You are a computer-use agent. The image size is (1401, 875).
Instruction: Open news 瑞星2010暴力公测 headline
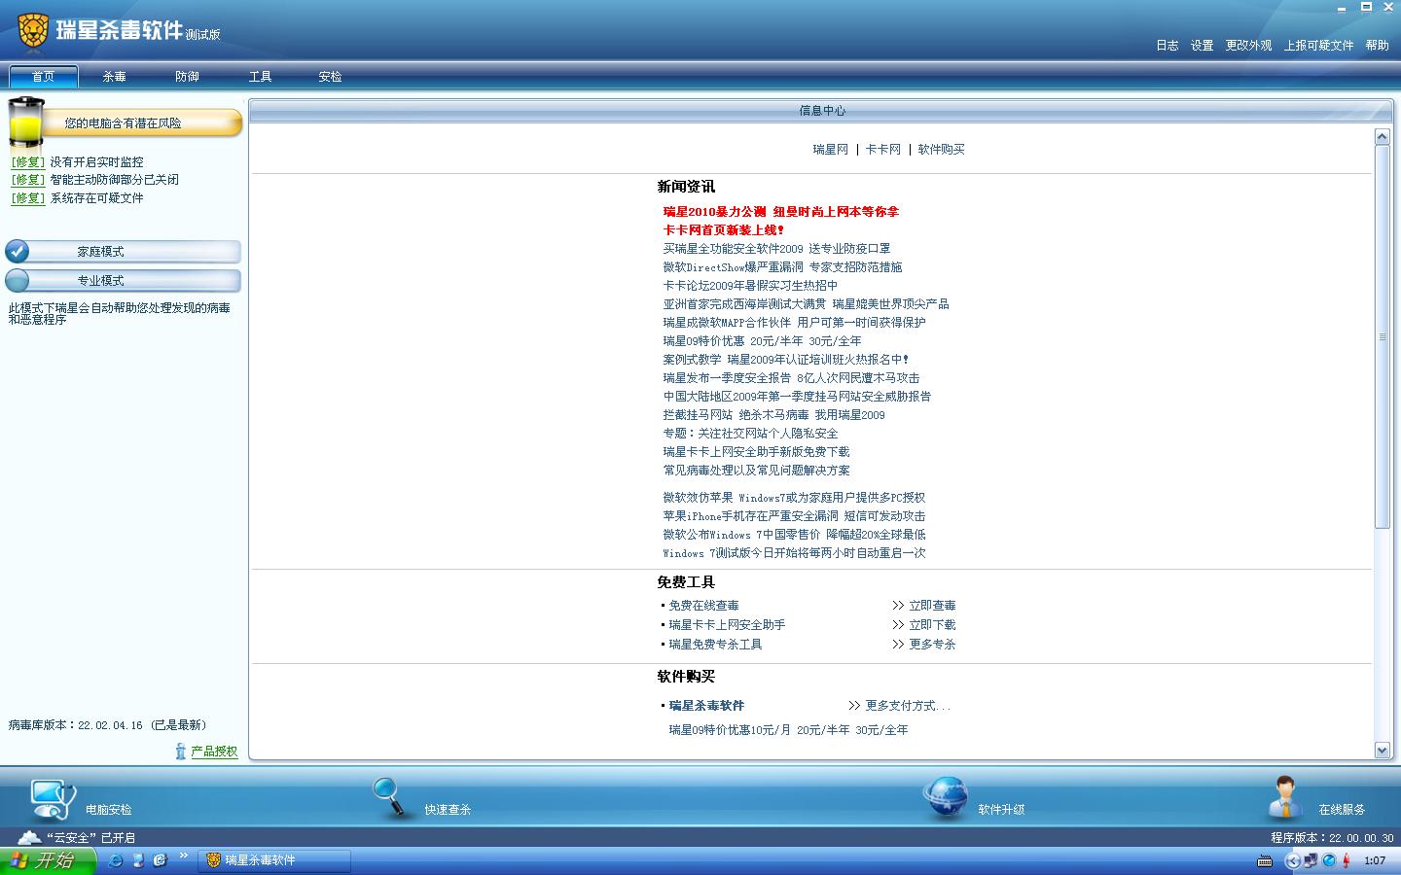pyautogui.click(x=780, y=212)
